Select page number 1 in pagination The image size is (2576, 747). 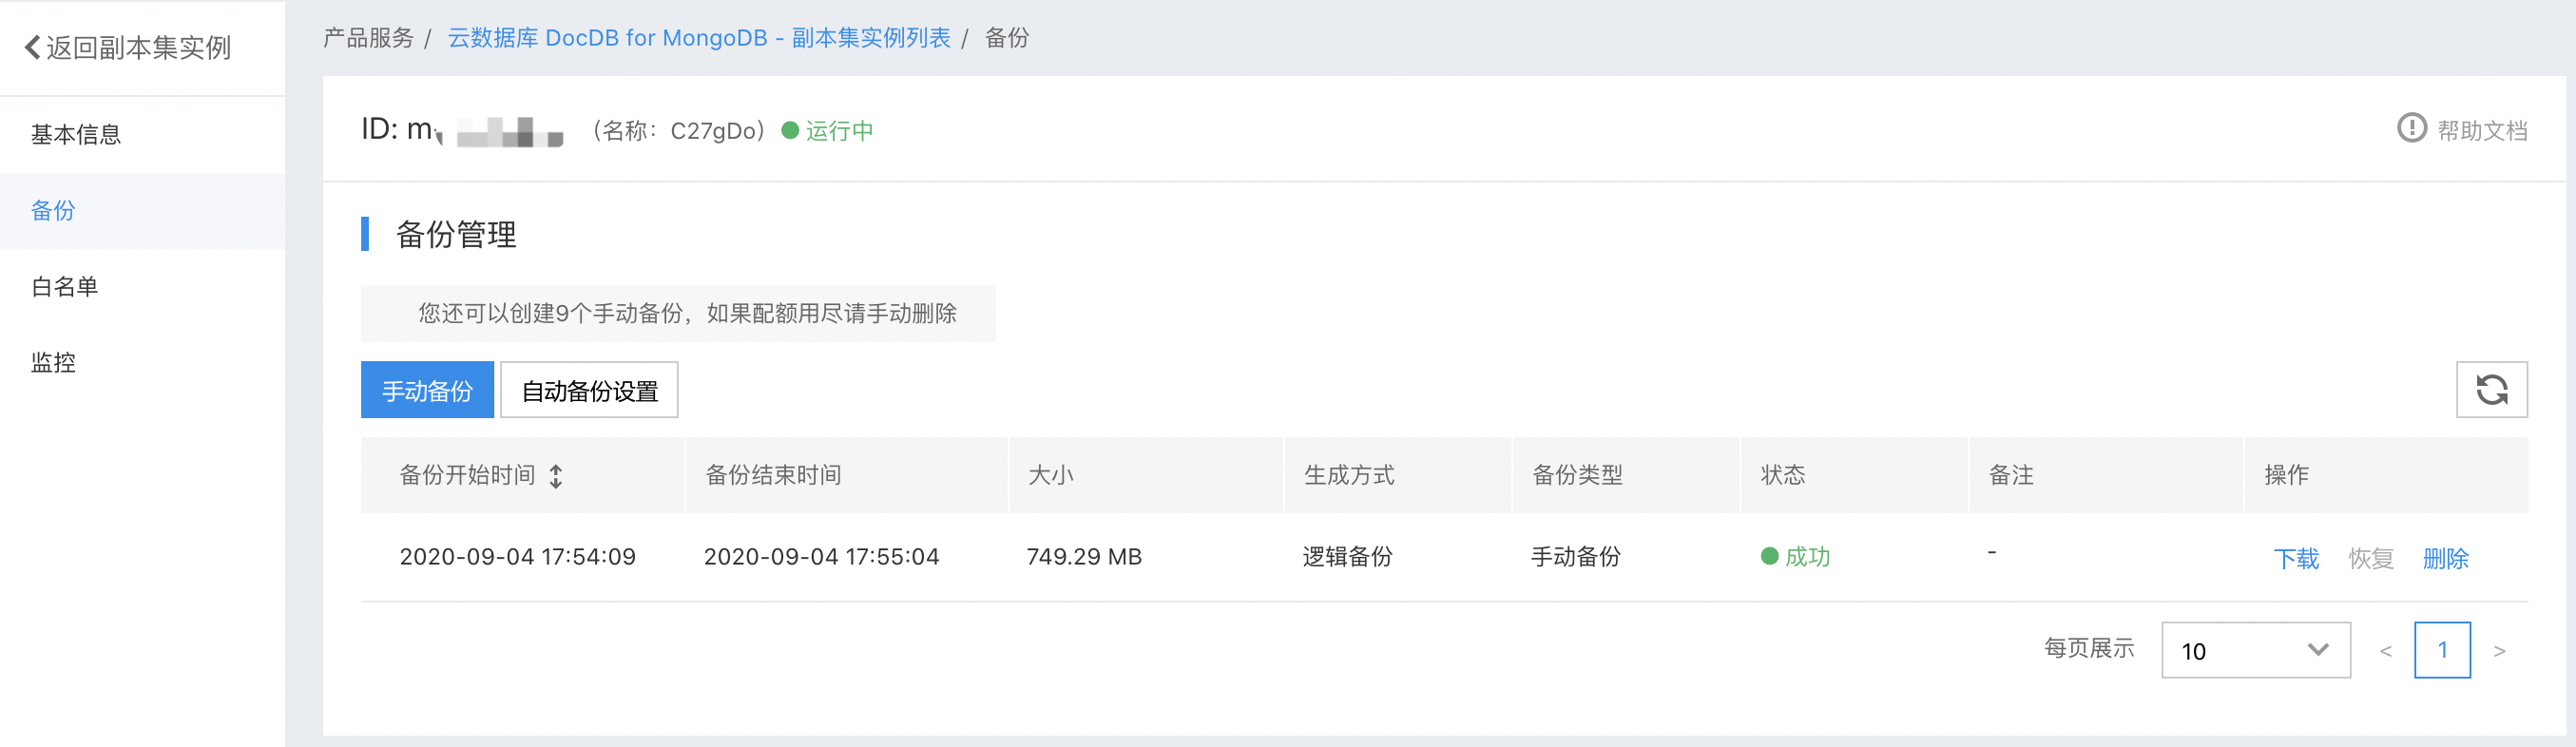click(2442, 650)
